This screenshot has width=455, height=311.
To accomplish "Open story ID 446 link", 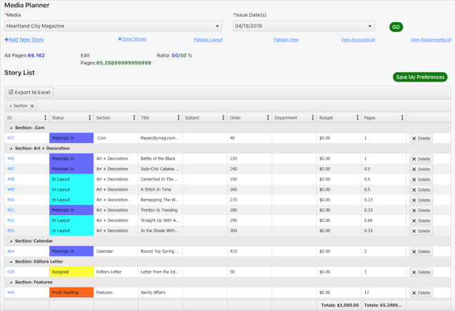I will point(10,159).
